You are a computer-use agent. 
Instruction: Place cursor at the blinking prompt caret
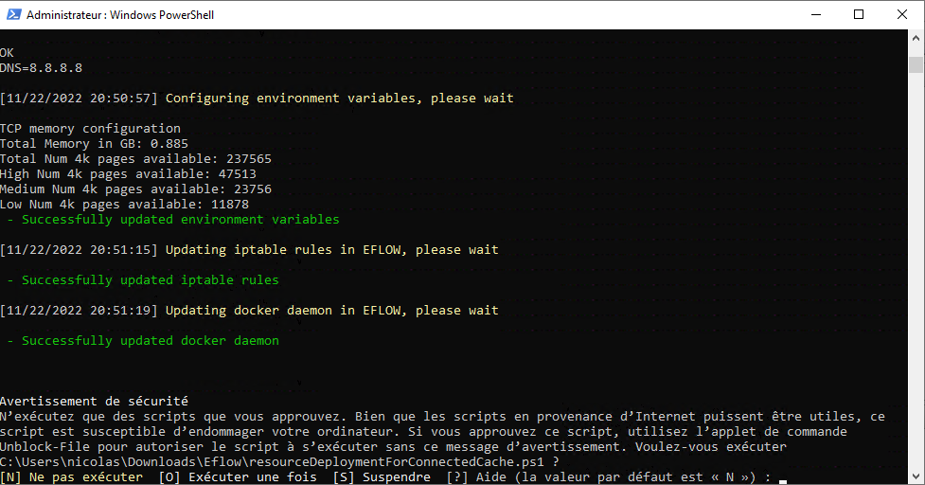[783, 477]
